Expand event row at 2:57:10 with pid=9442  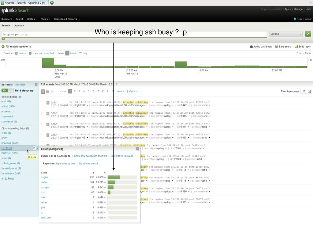coord(48,103)
